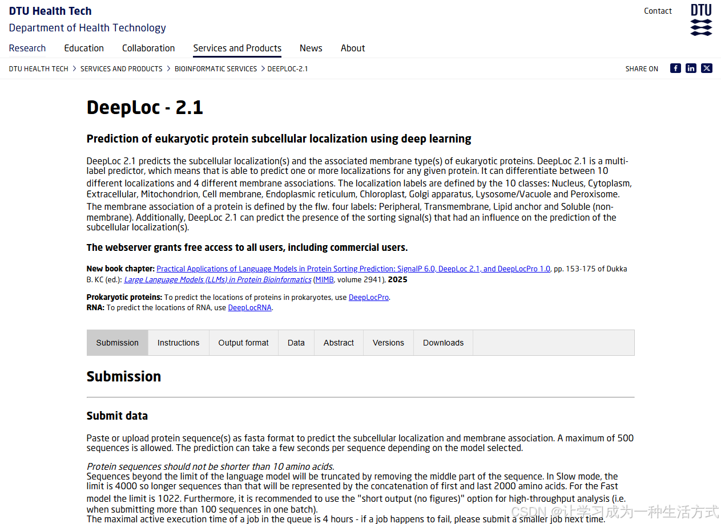Open the Data tab
This screenshot has width=721, height=524.
pyautogui.click(x=296, y=343)
